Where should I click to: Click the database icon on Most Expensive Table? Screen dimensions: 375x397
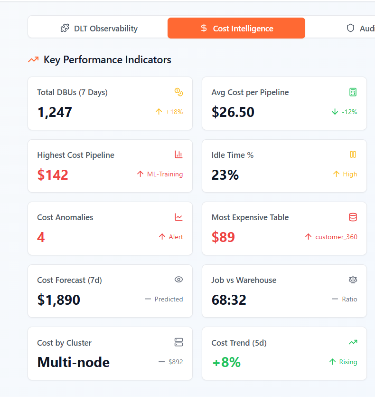click(x=352, y=217)
